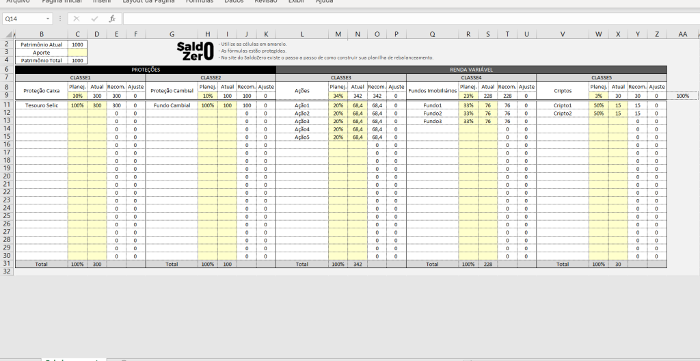Select the Proteção Caixa cell
This screenshot has height=361, width=700.
tap(42, 91)
